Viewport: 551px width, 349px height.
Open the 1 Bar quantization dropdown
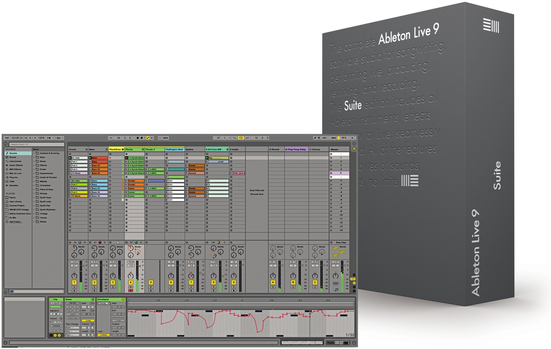click(x=59, y=138)
